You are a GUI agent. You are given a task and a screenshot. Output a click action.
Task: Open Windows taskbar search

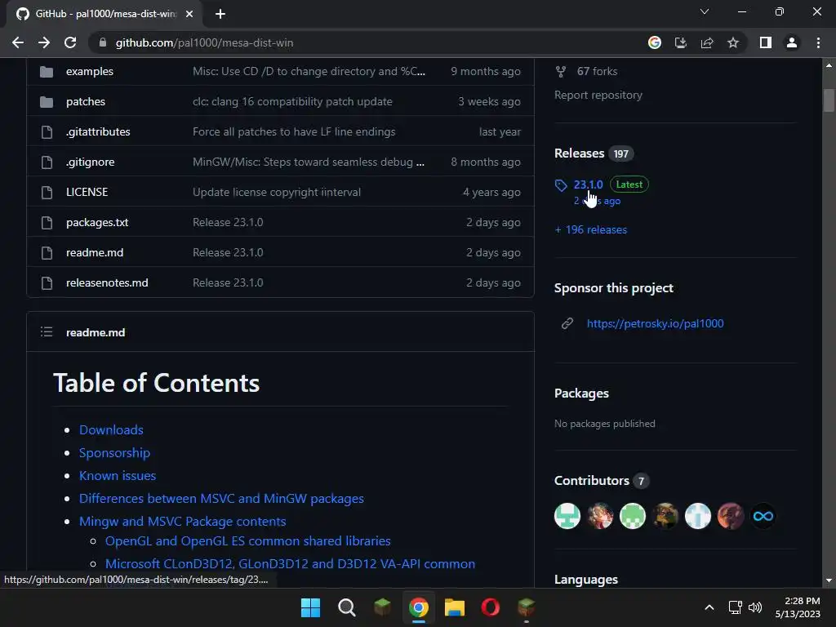pos(346,607)
